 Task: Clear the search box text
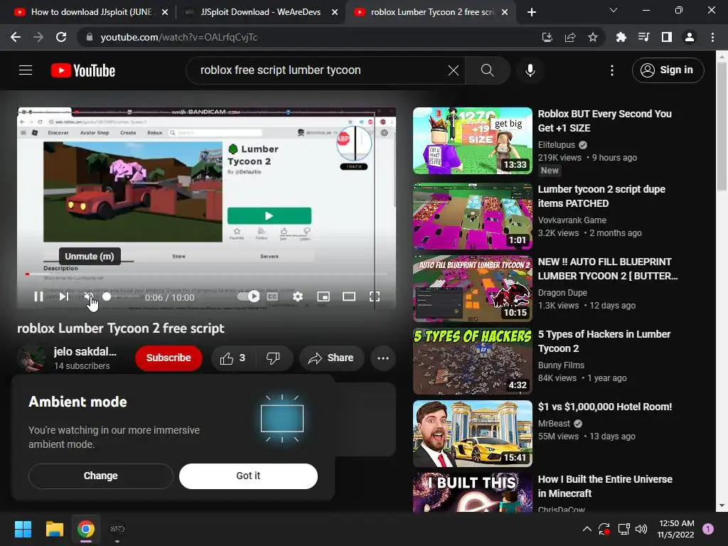[453, 70]
